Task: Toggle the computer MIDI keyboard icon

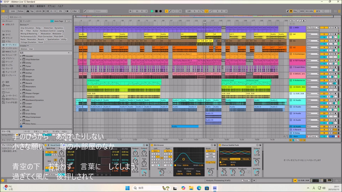Action: click(291, 11)
